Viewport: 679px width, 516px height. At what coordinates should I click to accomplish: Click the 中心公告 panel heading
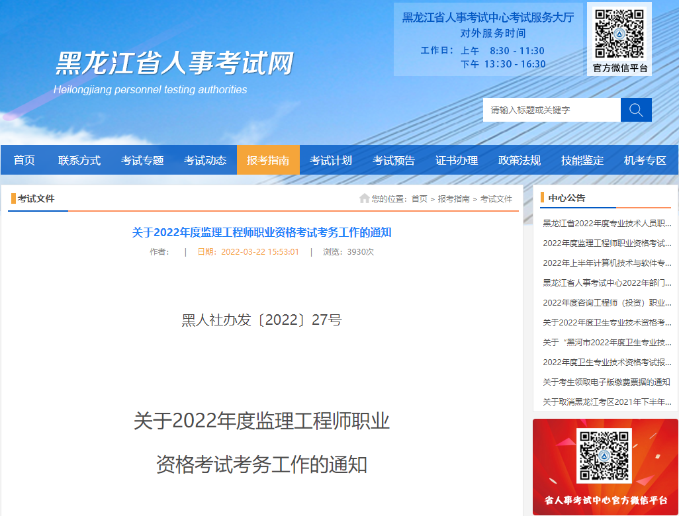coord(566,198)
